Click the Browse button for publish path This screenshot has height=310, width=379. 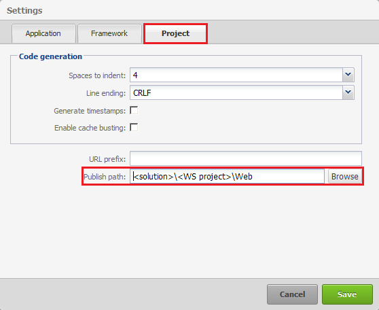pos(344,177)
